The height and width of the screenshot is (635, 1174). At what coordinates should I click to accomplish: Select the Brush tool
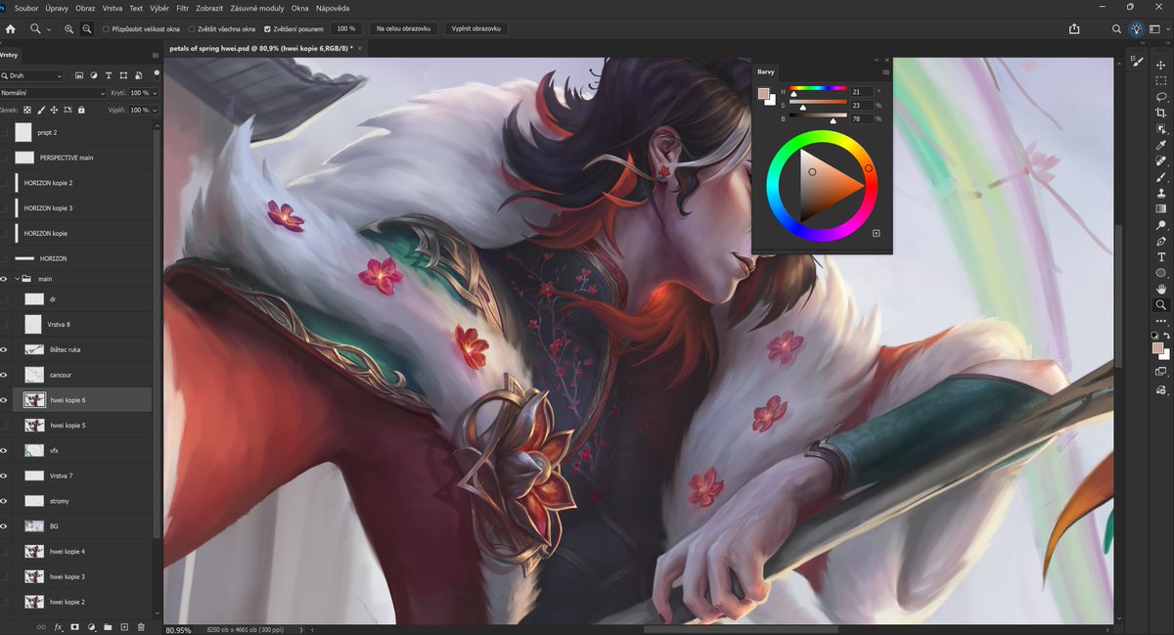[1161, 177]
